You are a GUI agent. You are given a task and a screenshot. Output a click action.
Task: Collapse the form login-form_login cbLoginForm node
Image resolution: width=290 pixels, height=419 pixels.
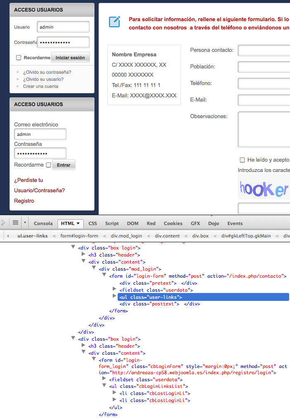(x=94, y=359)
